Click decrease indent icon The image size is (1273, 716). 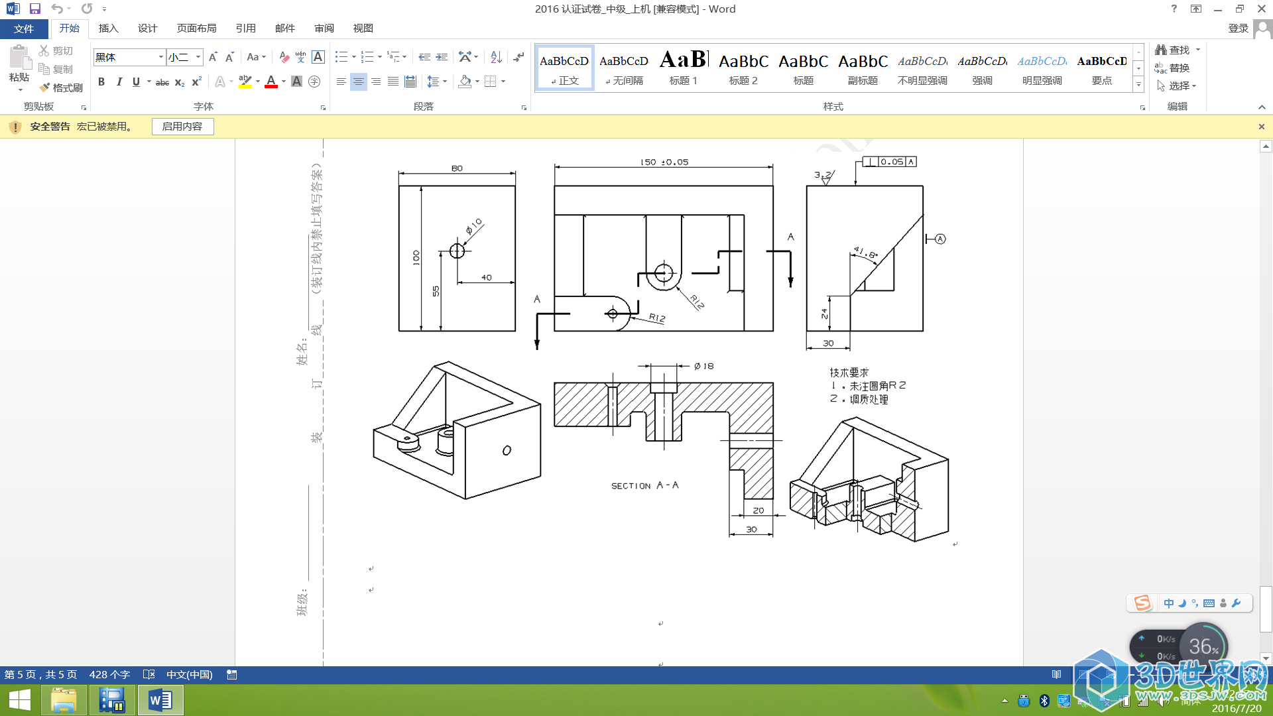point(424,57)
